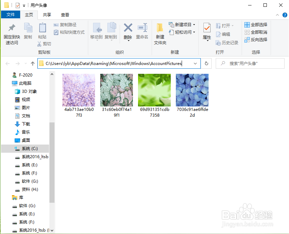Screen dimensions: 289x234
Task: Click 全部选择 select all
Action: (256, 24)
